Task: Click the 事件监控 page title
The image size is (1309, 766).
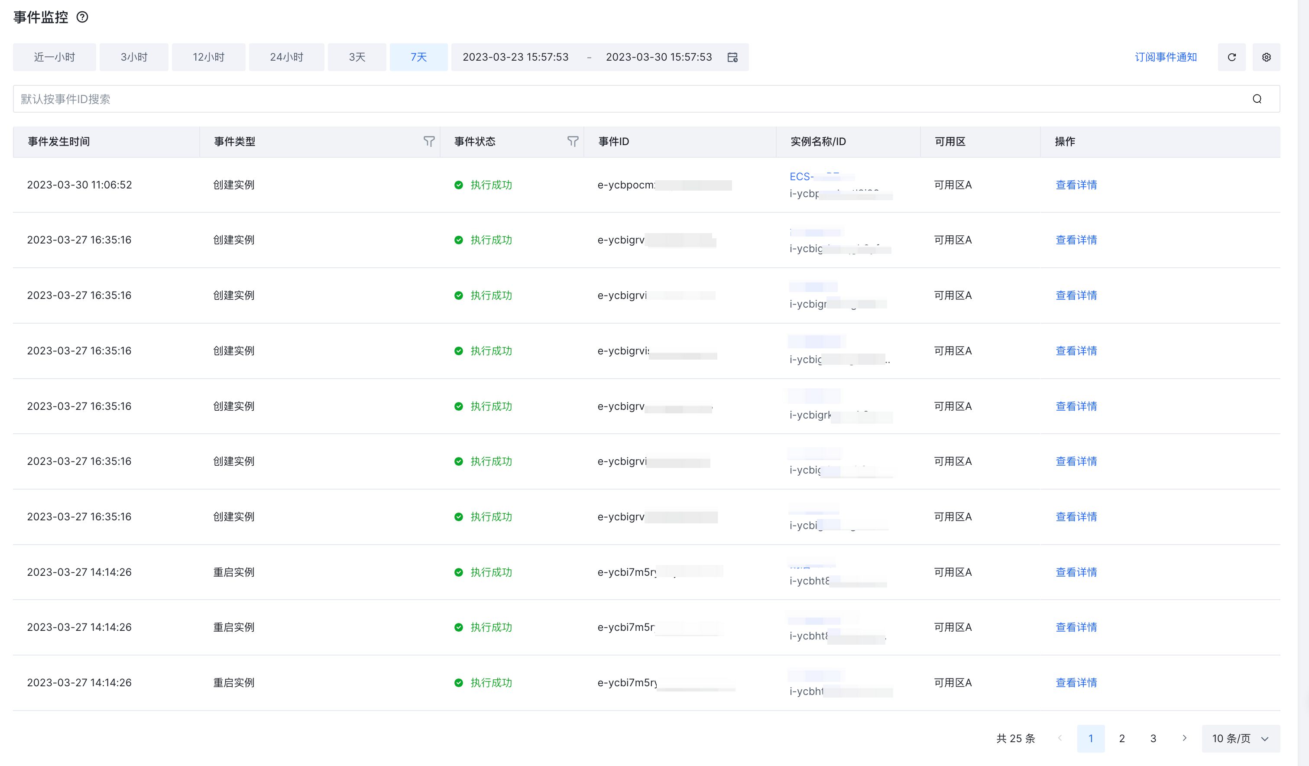Action: [41, 17]
